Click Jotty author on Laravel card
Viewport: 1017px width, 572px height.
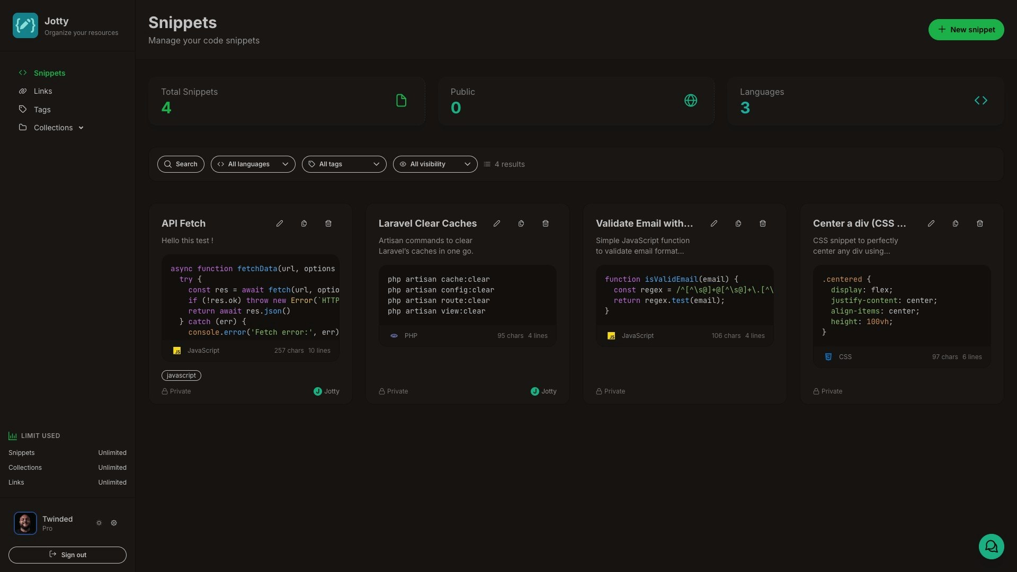[543, 391]
